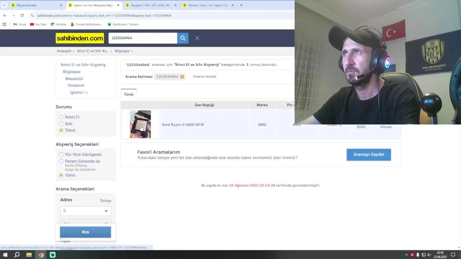
Task: Remove the 1253544964 keyword filter tag
Action: pos(182,77)
